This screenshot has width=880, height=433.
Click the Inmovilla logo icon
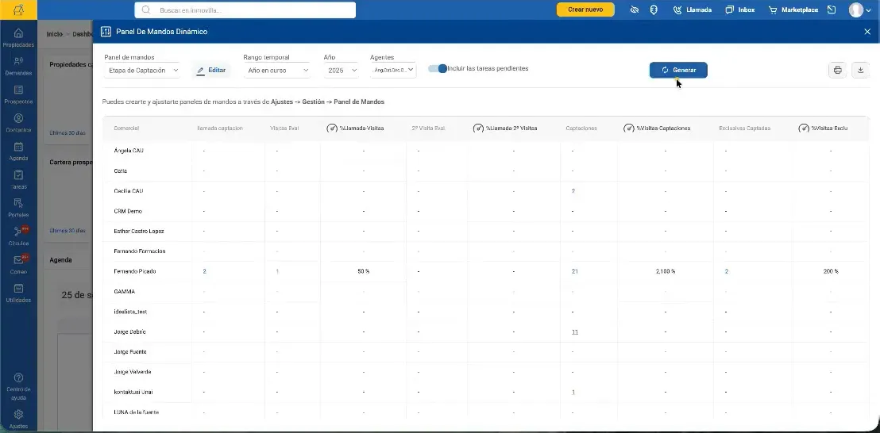(x=18, y=9)
